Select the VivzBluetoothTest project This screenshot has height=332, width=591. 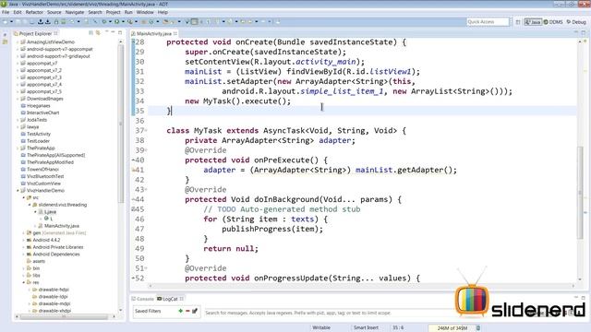pyautogui.click(x=45, y=176)
